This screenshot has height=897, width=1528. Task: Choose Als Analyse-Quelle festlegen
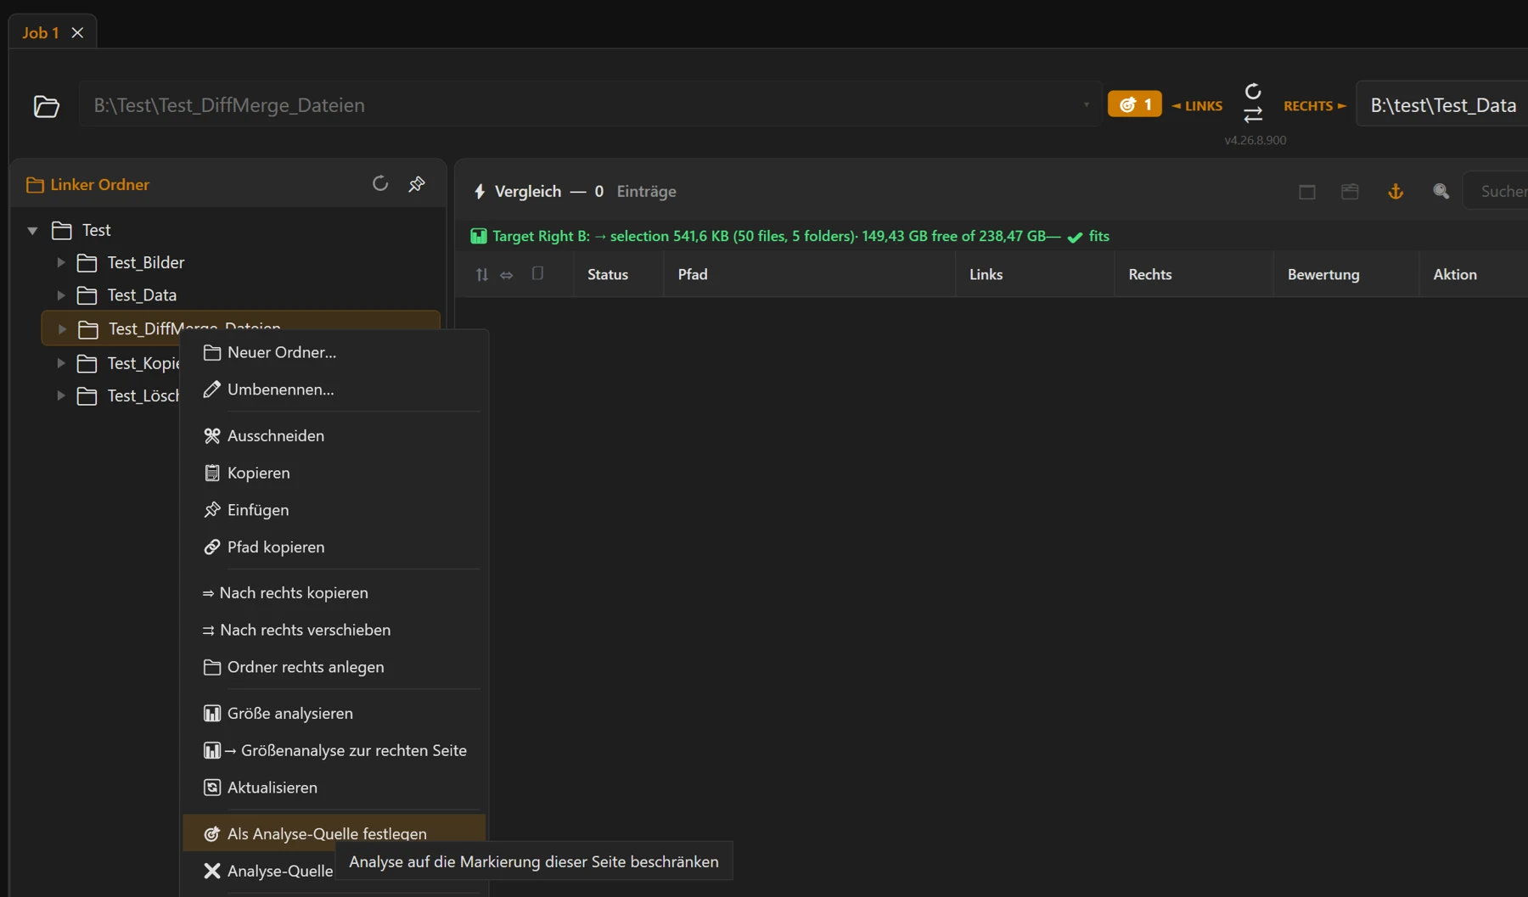click(x=334, y=833)
